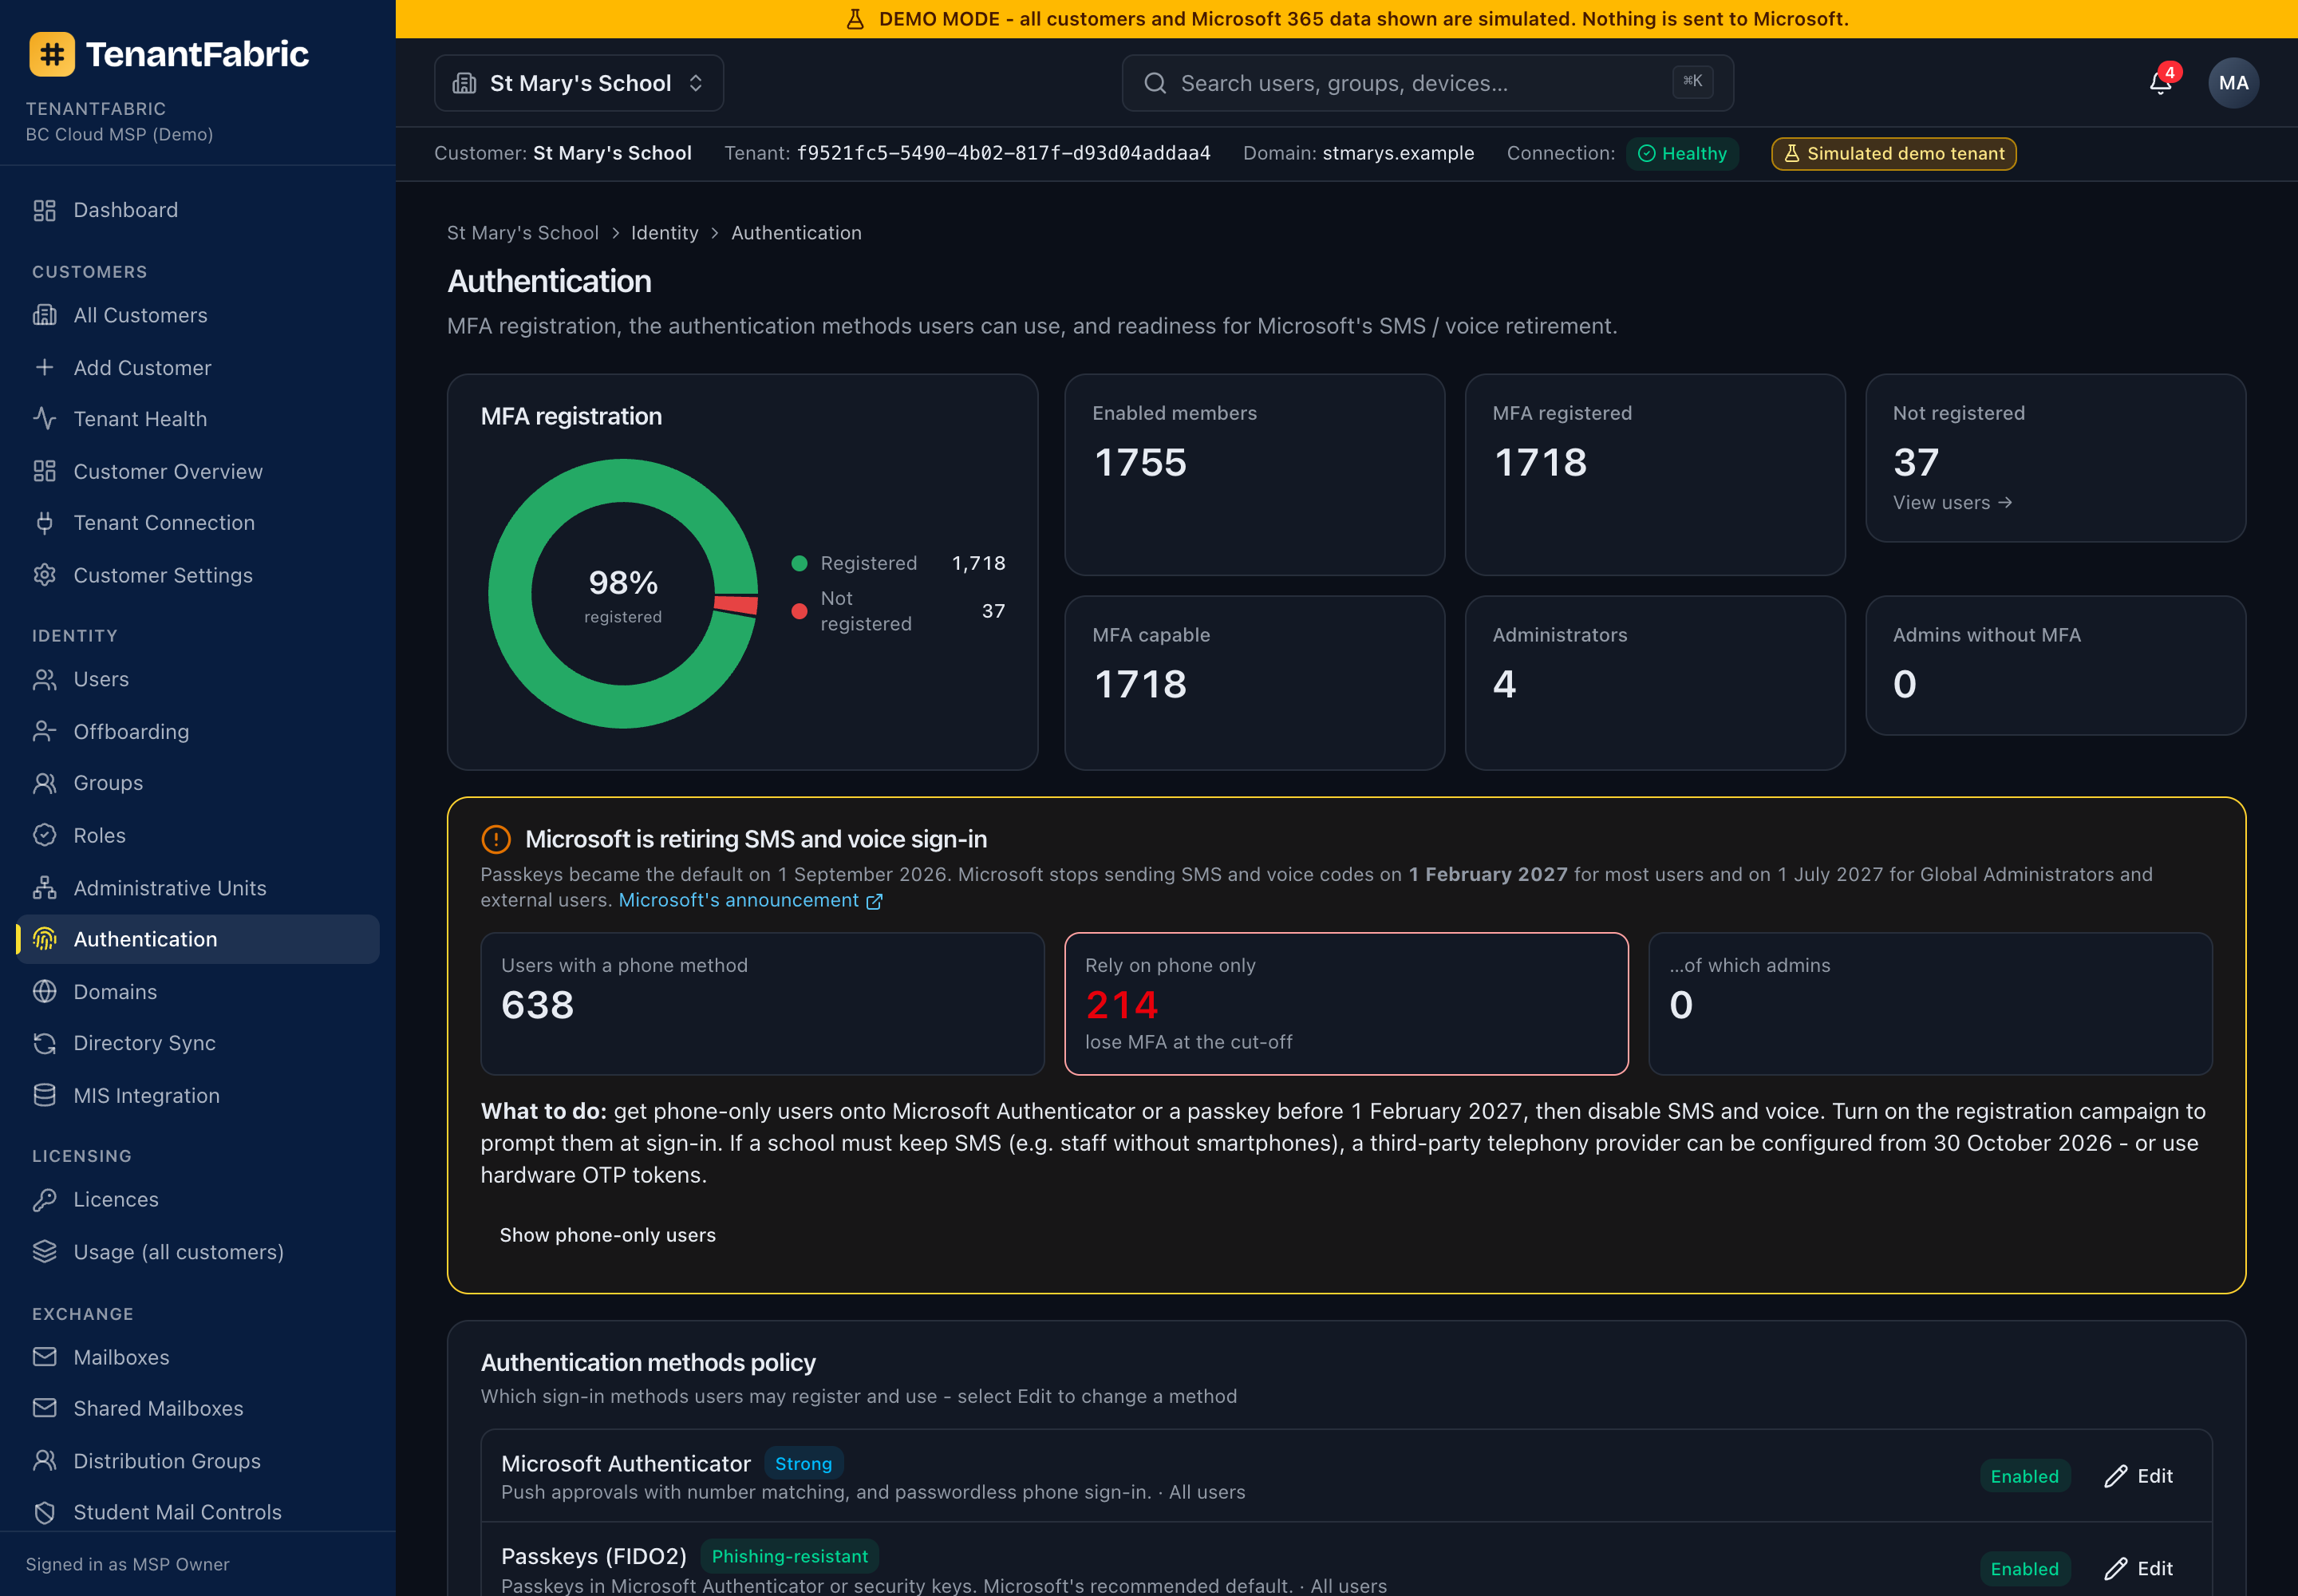Click the Add Customer plus icon
The height and width of the screenshot is (1596, 2298).
tap(45, 367)
